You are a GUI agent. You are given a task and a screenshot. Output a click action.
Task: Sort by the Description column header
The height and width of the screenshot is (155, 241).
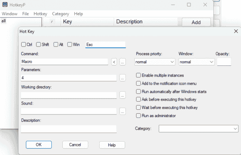pos(146,22)
